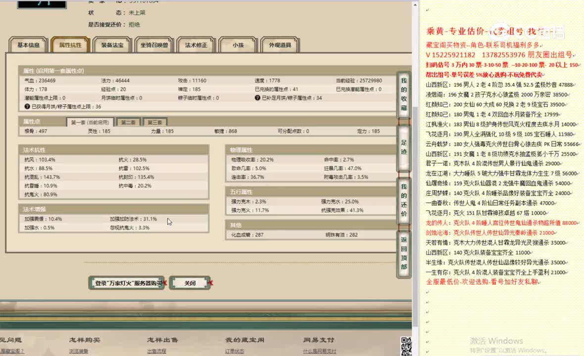Click the 法术增强 section header
584x356 pixels.
114,209
